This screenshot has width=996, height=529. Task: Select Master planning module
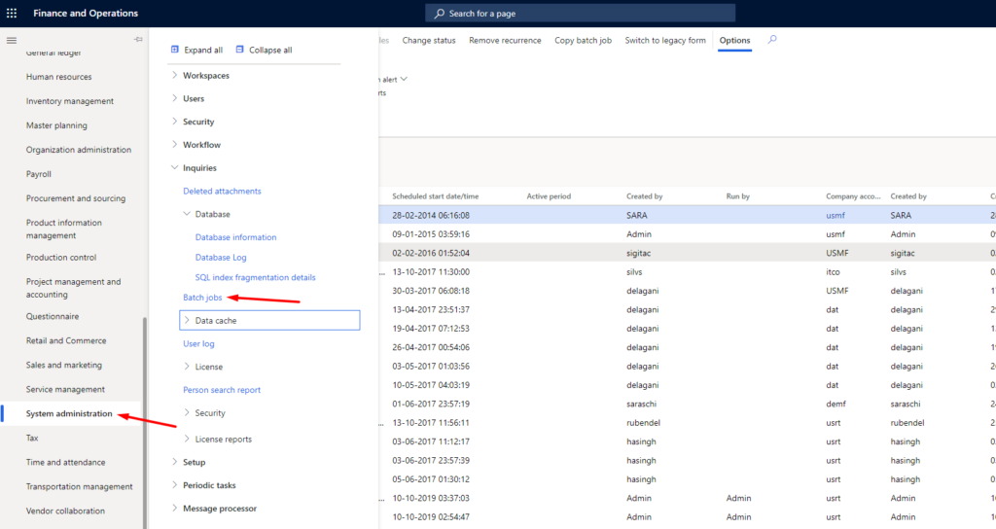pyautogui.click(x=56, y=125)
